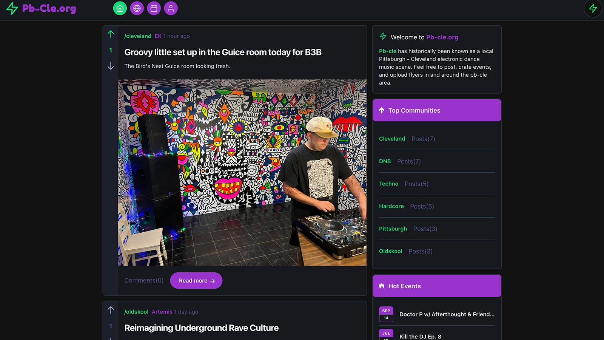Upvote the Groovy little set up post
This screenshot has width=604, height=340.
pyautogui.click(x=111, y=34)
